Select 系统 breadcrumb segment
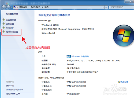The width and height of the screenshot is (134, 98). [x=46, y=7]
